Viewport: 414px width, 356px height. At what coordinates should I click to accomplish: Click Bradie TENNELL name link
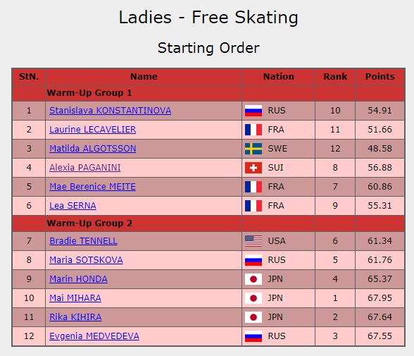coord(83,241)
